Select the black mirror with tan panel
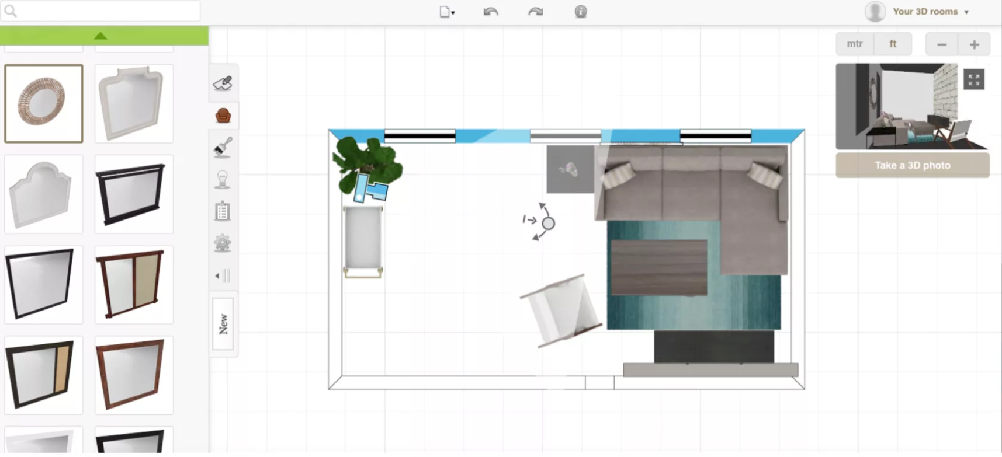 44,375
